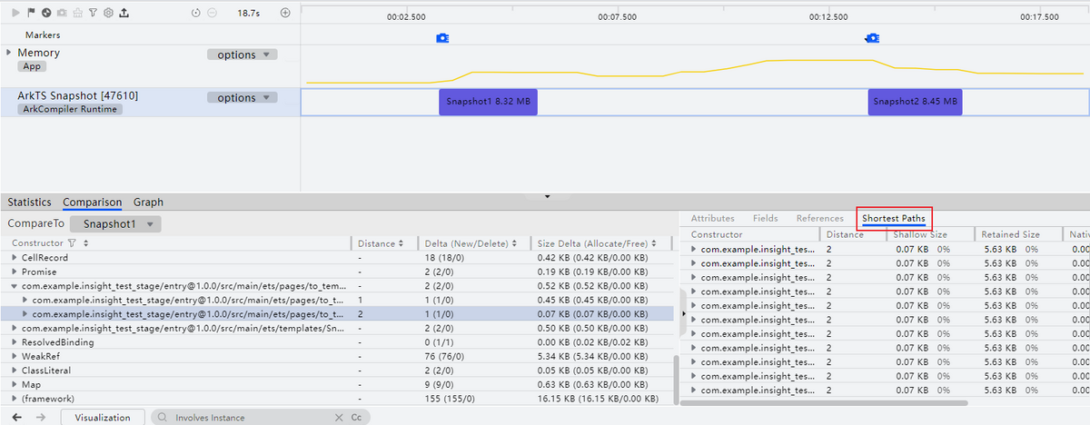Click the flag marker icon in toolbar

pos(32,14)
